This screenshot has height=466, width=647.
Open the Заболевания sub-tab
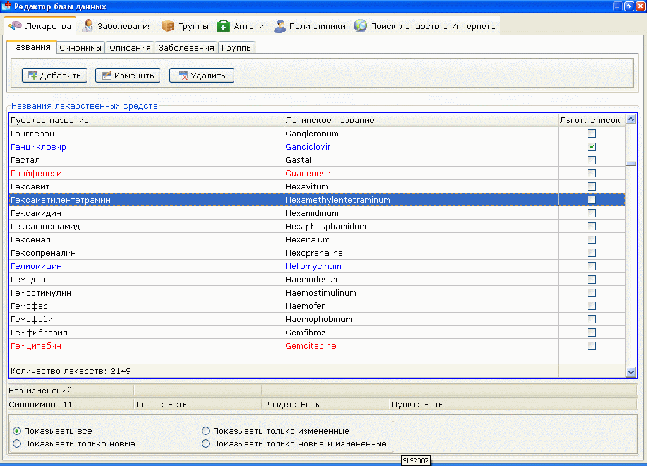186,47
